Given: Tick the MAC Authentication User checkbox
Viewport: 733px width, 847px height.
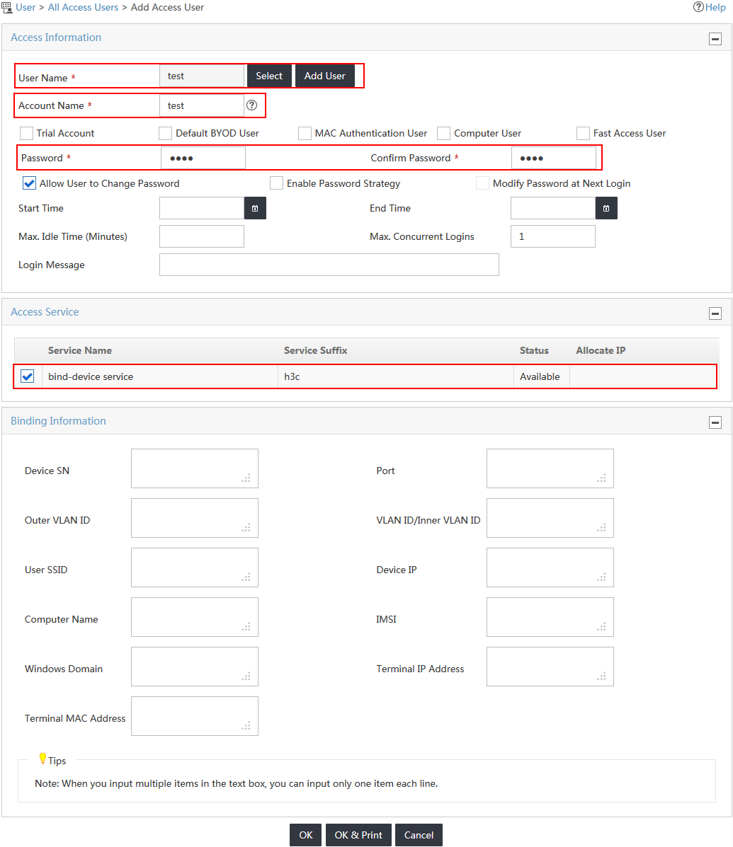Looking at the screenshot, I should point(305,134).
